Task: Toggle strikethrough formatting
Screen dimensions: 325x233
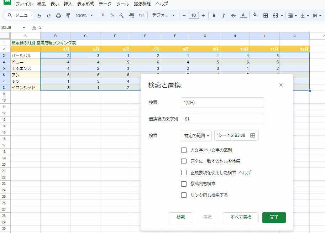Action: [x=233, y=15]
